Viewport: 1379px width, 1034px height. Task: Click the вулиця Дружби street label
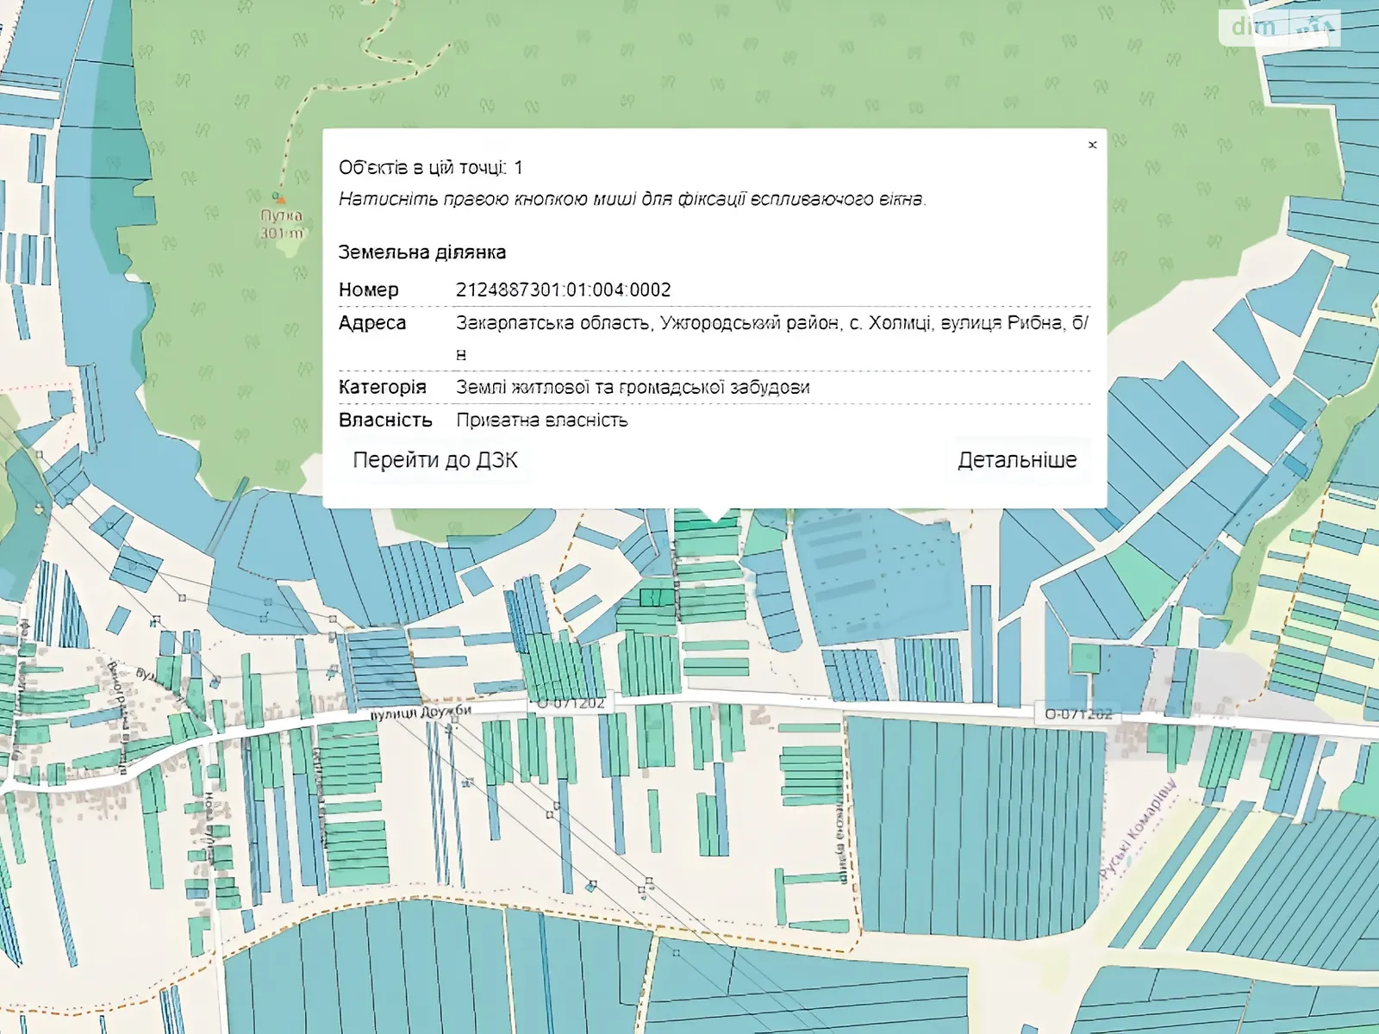[x=421, y=713]
